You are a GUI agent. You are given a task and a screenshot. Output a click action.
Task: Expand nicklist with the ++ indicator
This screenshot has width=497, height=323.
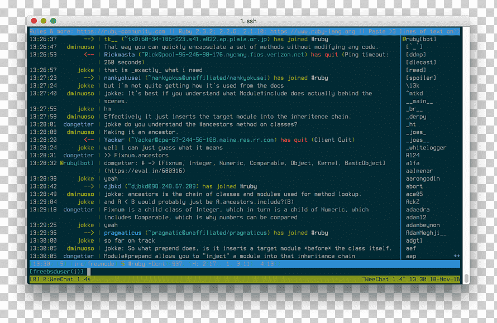coord(456,256)
